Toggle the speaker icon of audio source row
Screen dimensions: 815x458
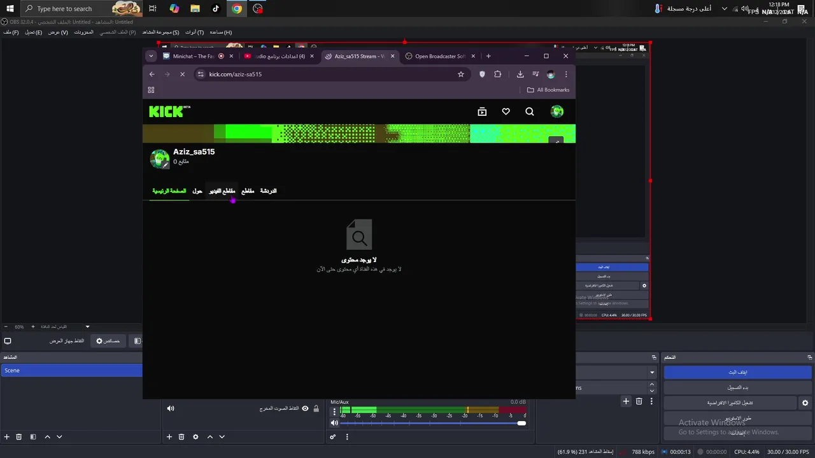point(170,408)
